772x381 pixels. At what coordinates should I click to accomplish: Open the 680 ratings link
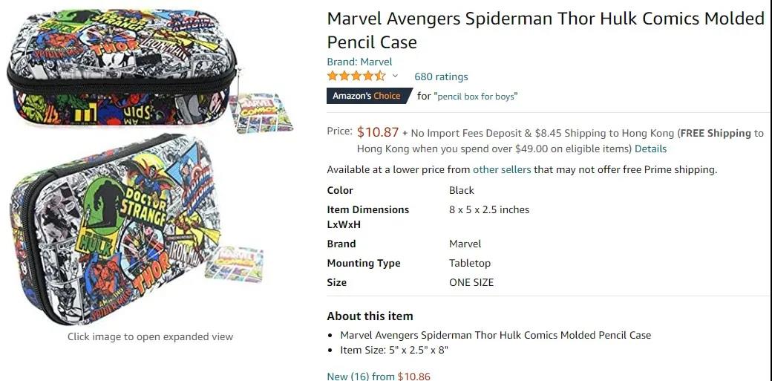[441, 76]
